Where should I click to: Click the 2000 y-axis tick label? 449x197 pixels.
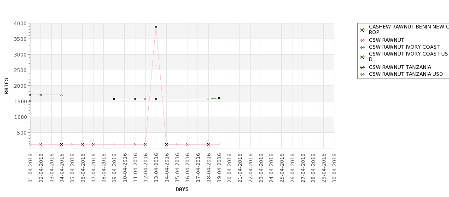(x=20, y=86)
